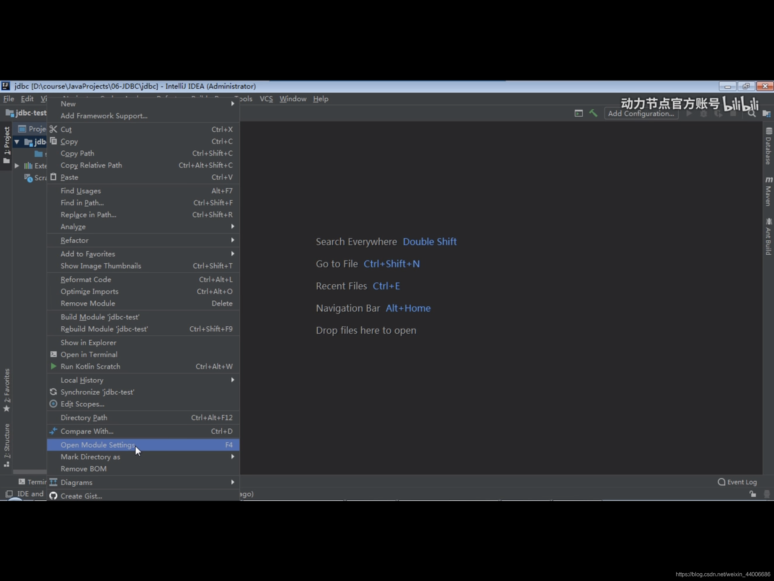Select Remove BOM
Screen dimensions: 774x581
point(143,468)
